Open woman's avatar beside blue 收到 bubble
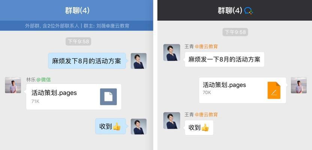 (x=139, y=126)
